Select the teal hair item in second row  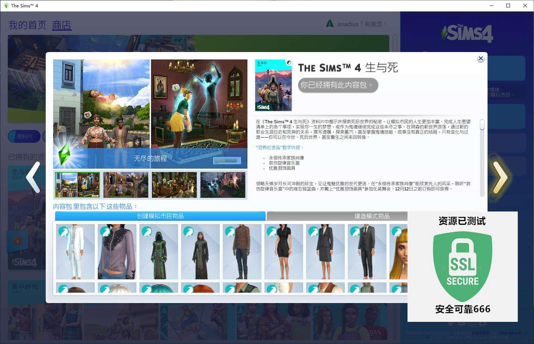159,288
